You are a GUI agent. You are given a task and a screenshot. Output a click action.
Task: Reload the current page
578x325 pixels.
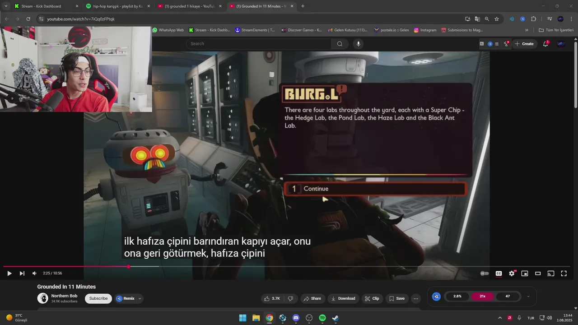[28, 19]
